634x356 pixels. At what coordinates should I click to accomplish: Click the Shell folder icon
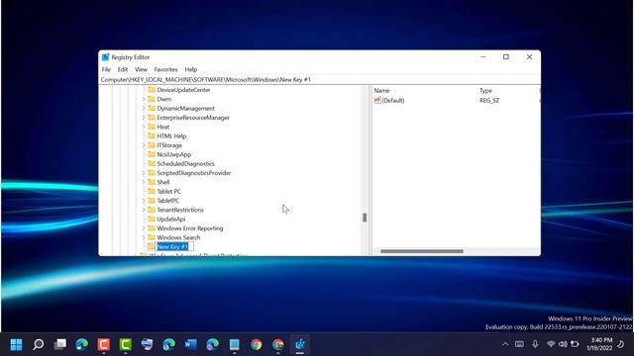tap(152, 182)
